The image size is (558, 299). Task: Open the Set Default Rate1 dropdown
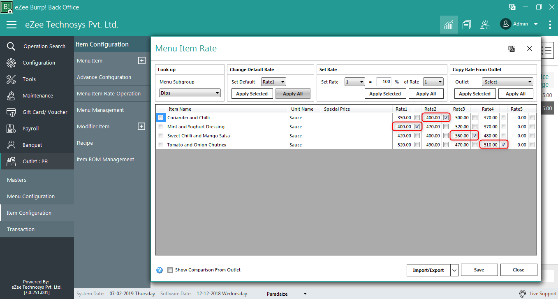[x=273, y=82]
